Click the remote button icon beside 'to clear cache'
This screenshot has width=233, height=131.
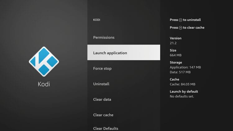click(x=180, y=28)
